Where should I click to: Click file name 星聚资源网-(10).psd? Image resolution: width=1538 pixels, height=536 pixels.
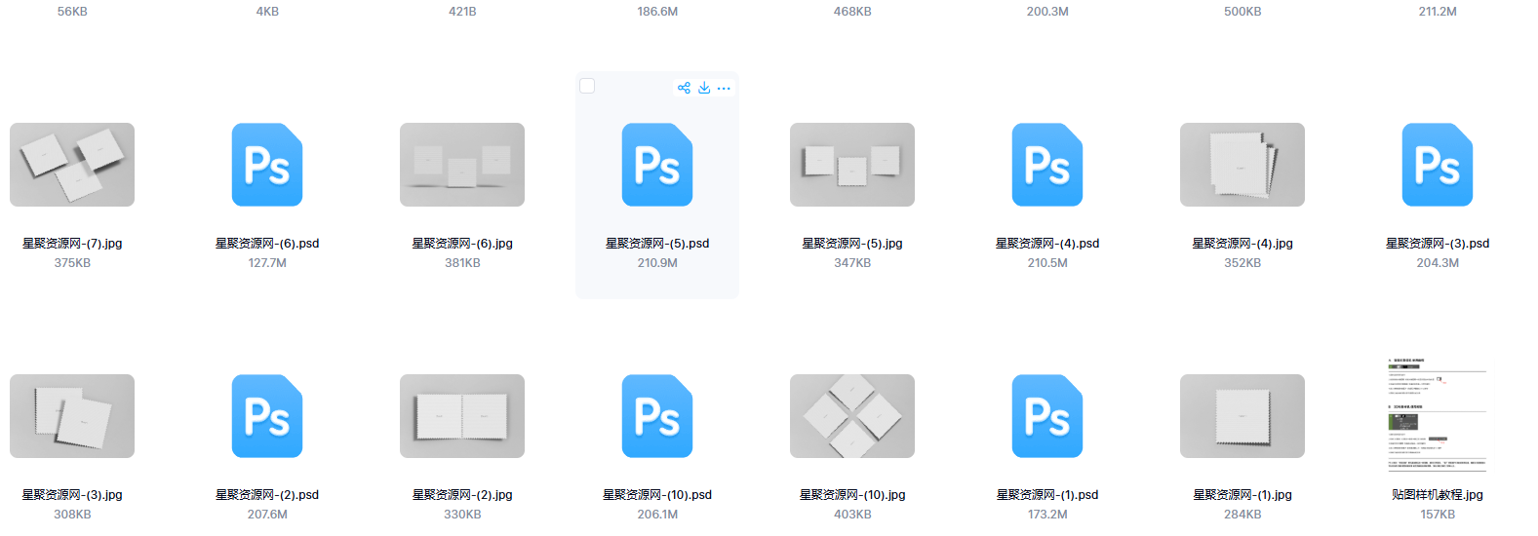(x=657, y=495)
